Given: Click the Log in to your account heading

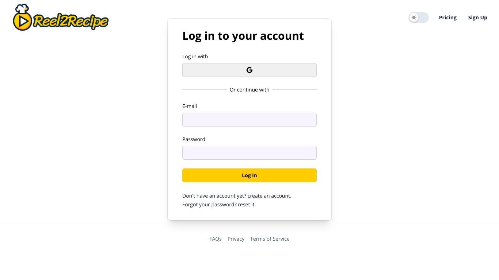Looking at the screenshot, I should tap(243, 36).
